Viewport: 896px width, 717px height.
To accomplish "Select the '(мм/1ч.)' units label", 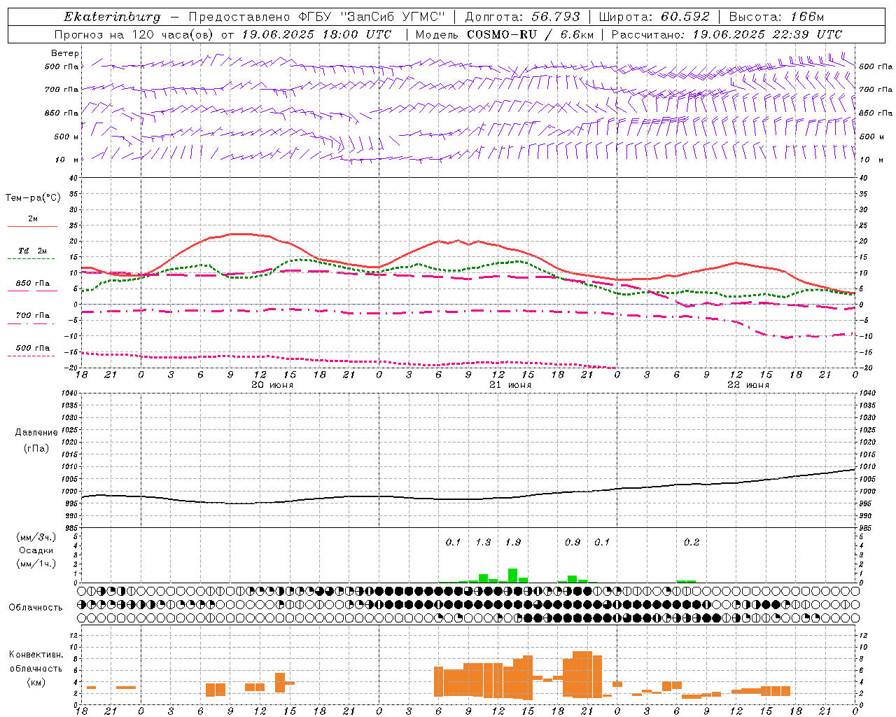I will click(36, 564).
